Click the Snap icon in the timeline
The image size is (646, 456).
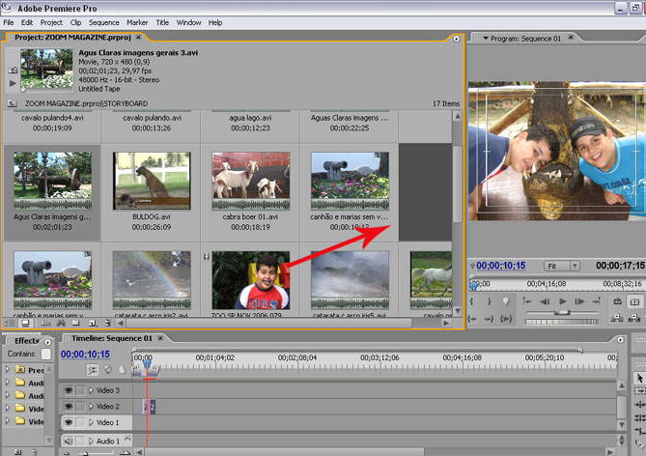coord(93,370)
